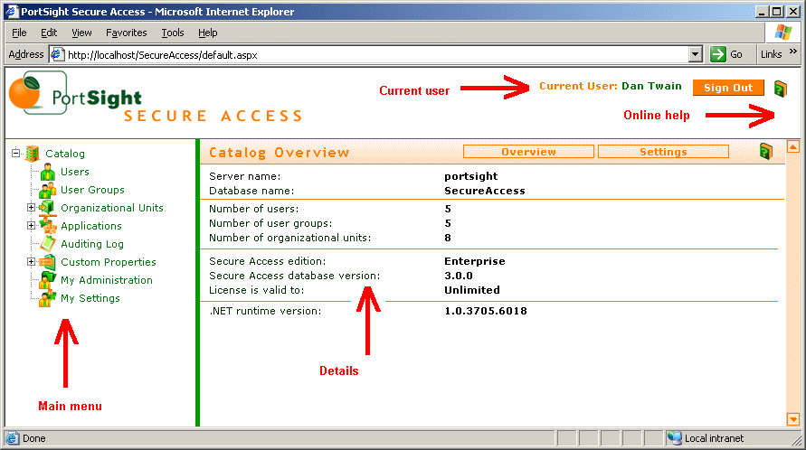The width and height of the screenshot is (806, 450).
Task: Open the My Administration link
Action: [107, 280]
